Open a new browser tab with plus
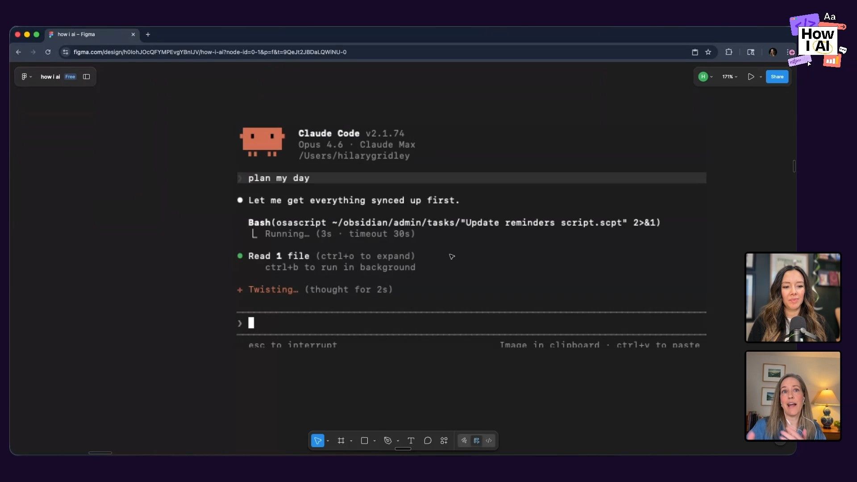The width and height of the screenshot is (857, 482). coord(148,34)
